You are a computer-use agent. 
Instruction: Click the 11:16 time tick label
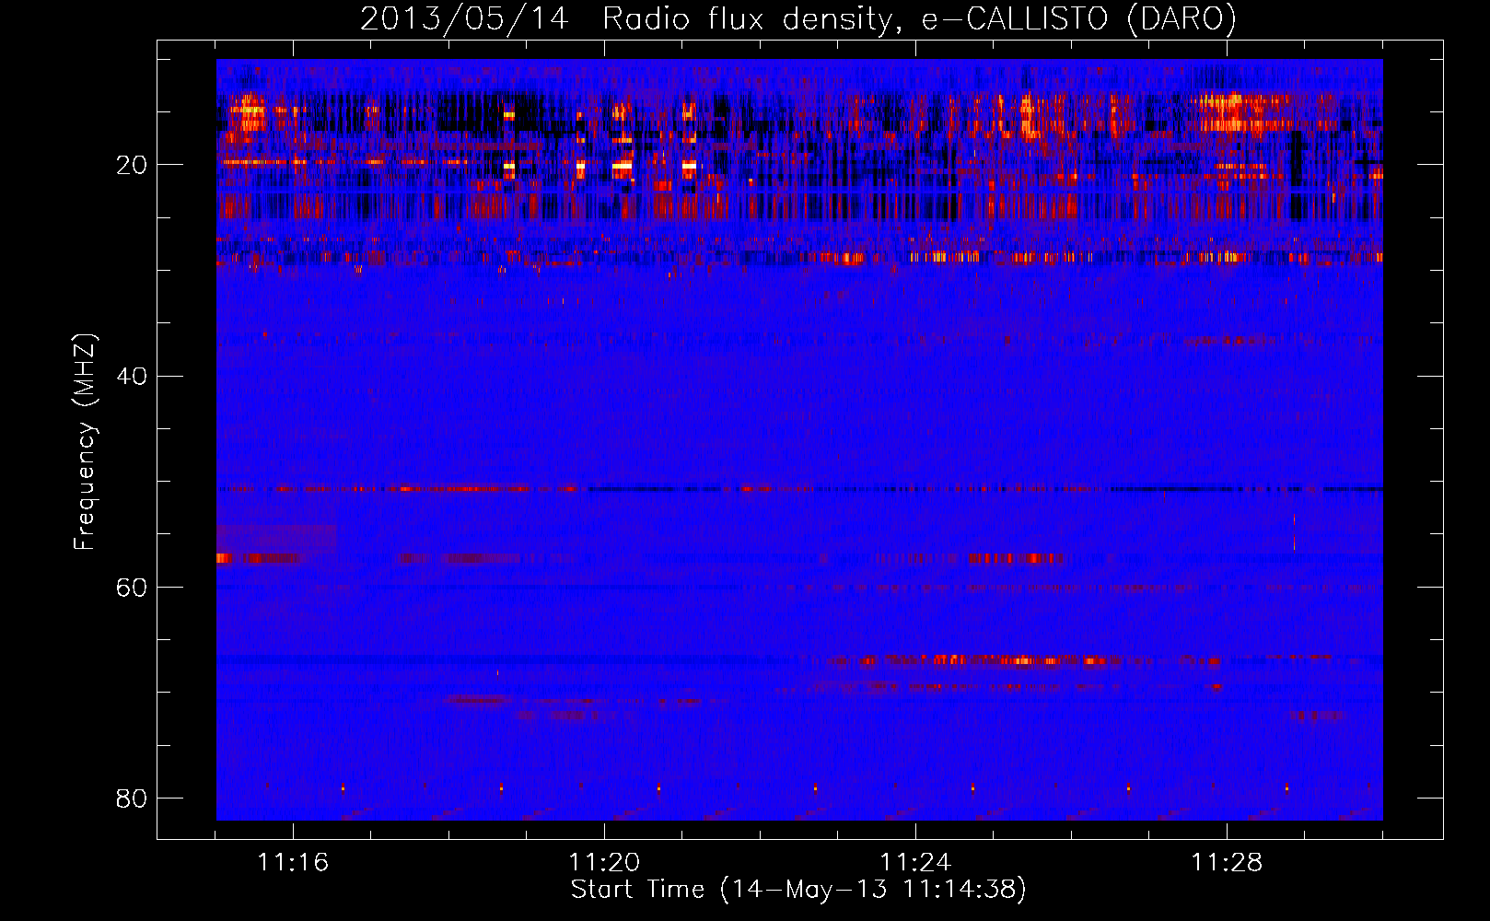pyautogui.click(x=293, y=863)
